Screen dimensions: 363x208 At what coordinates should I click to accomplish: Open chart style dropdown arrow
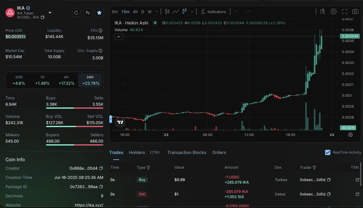tap(192, 12)
